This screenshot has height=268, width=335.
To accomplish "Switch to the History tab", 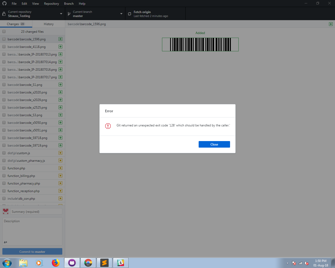I will 48,24.
